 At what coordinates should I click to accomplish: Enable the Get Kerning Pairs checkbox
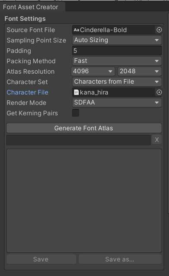[76, 113]
